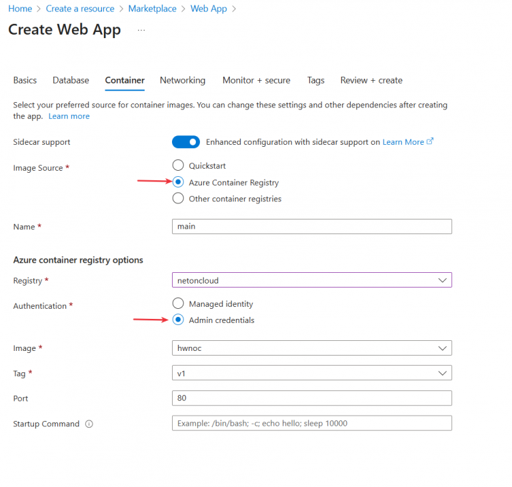The image size is (512, 487).
Task: Click the Registry field label
Action: click(x=28, y=281)
